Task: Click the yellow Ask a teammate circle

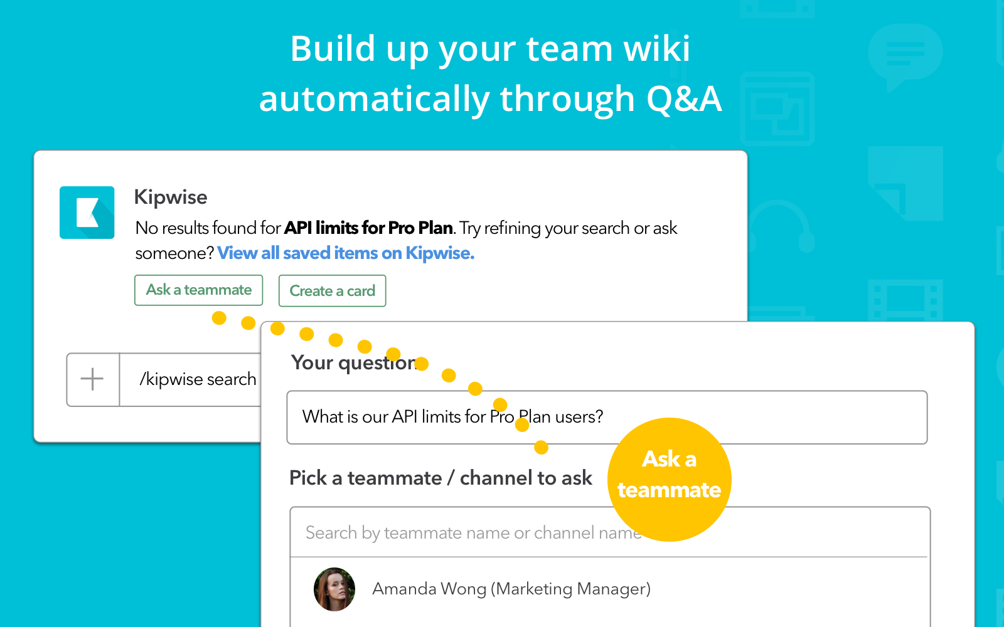Action: click(669, 479)
